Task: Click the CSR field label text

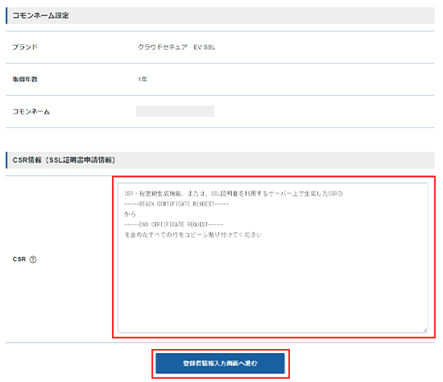Action: (19, 260)
